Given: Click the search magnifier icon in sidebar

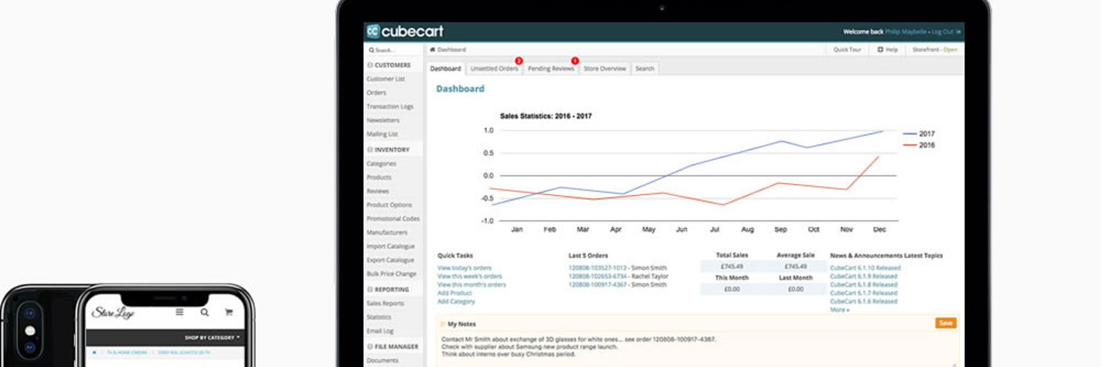Looking at the screenshot, I should (x=371, y=50).
